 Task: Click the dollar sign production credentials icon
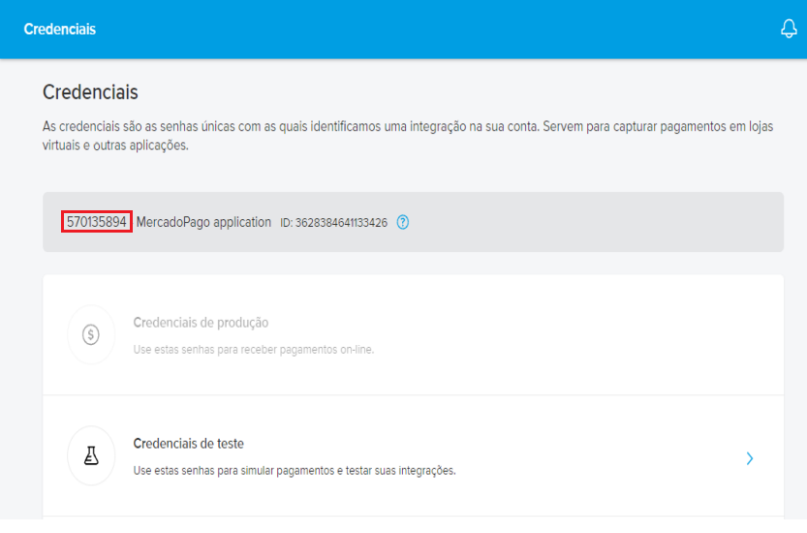(x=91, y=334)
